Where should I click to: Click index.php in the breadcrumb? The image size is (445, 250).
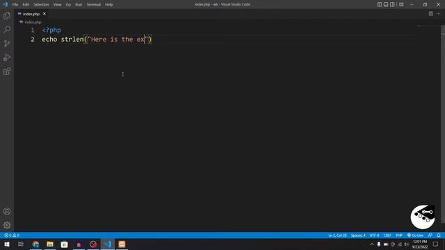(x=33, y=22)
